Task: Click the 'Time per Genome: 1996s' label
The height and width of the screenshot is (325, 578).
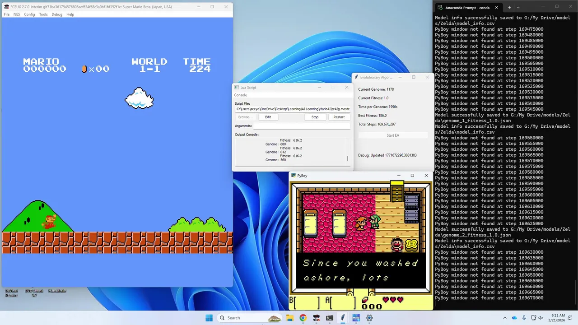Action: point(378,107)
